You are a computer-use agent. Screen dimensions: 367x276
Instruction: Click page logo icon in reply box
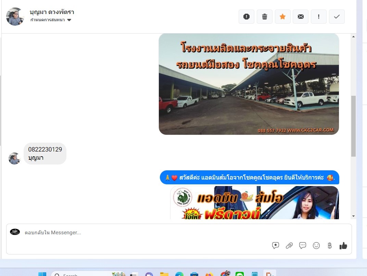point(15,232)
